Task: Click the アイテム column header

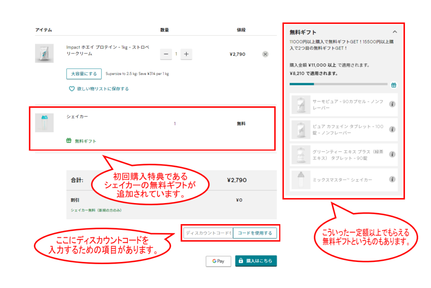Action: click(43, 30)
